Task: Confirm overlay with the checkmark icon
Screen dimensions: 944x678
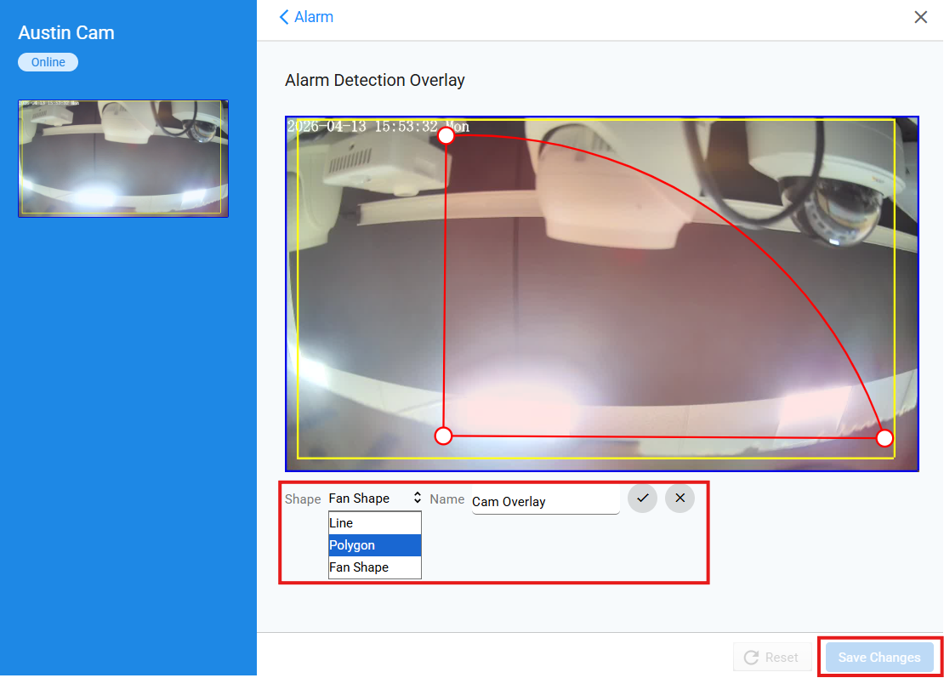Action: point(642,498)
